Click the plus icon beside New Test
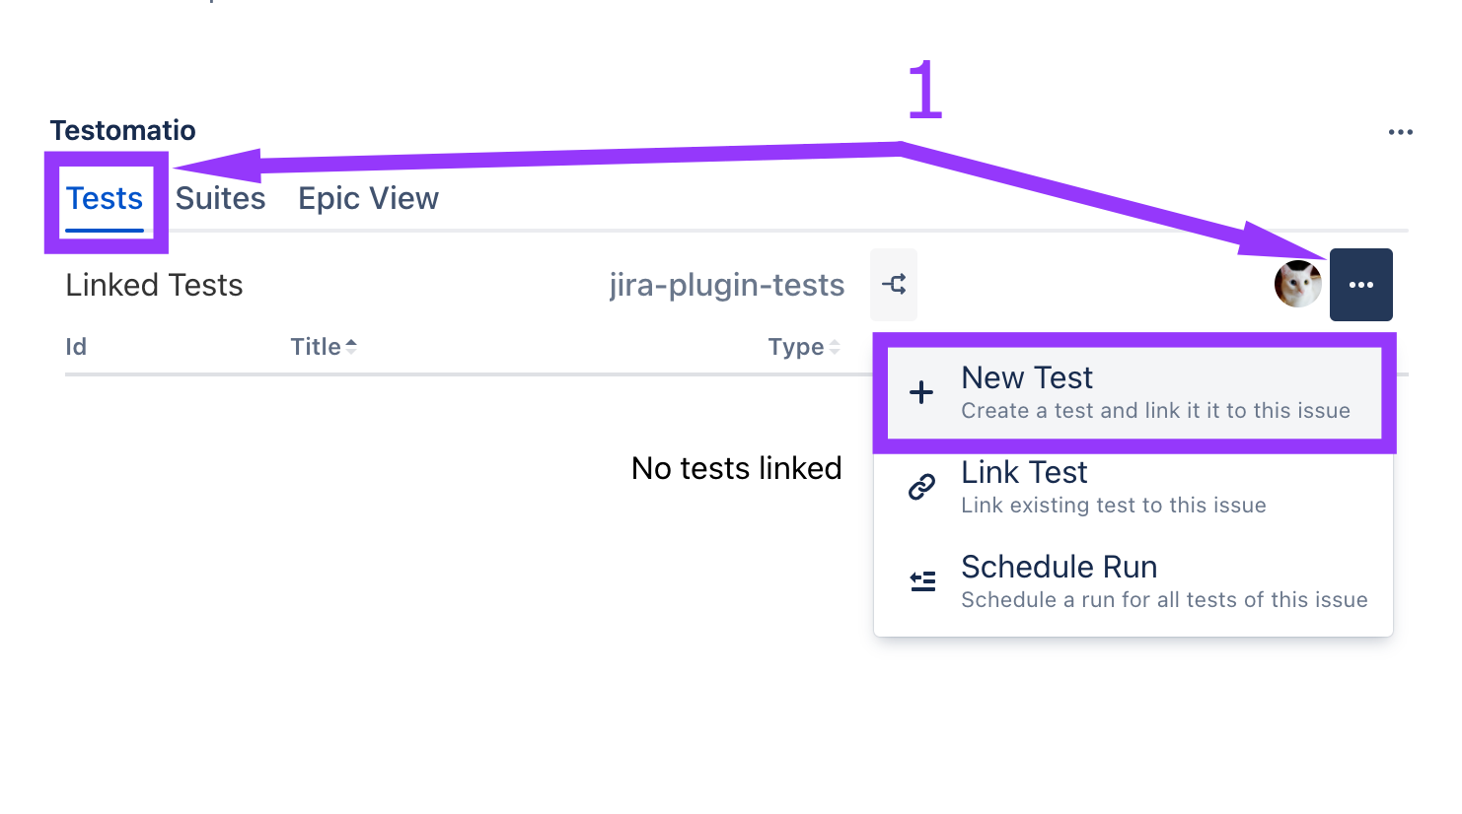 pos(921,392)
